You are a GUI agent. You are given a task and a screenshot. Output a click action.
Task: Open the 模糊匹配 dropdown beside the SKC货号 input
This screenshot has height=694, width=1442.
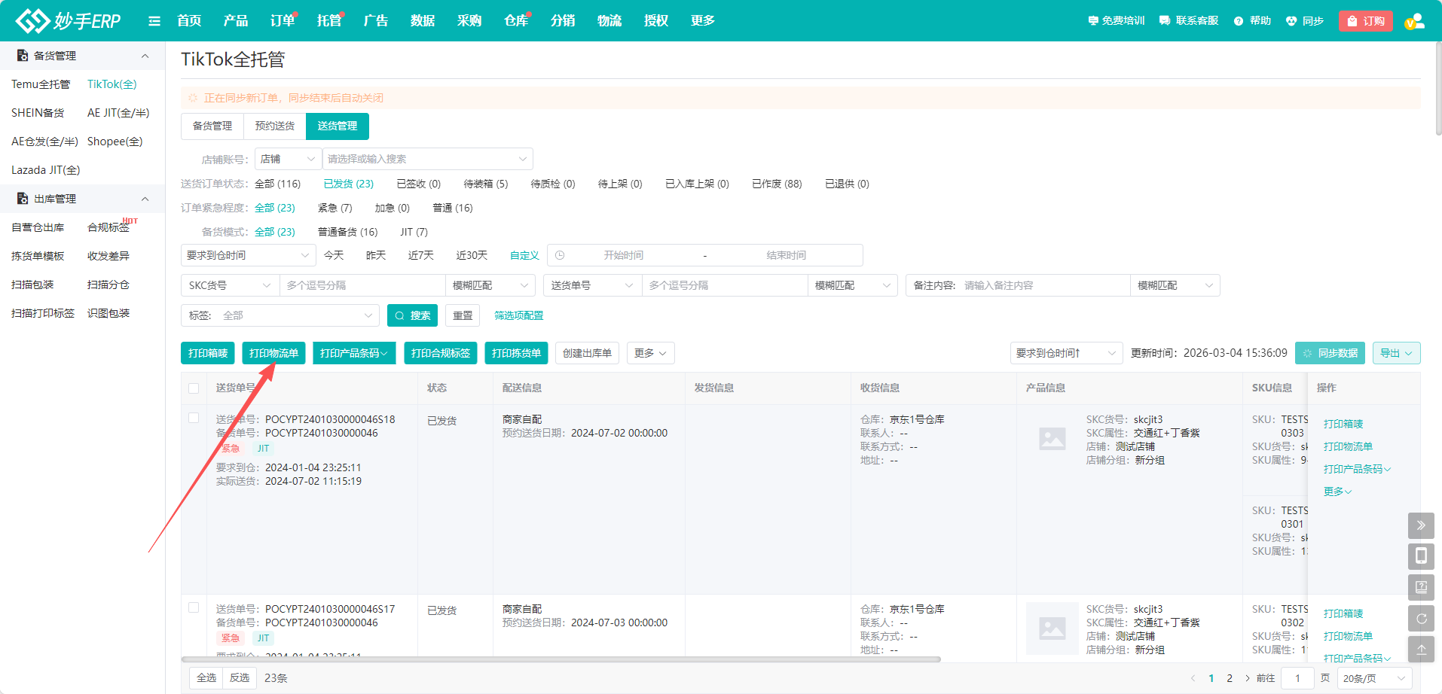(490, 285)
